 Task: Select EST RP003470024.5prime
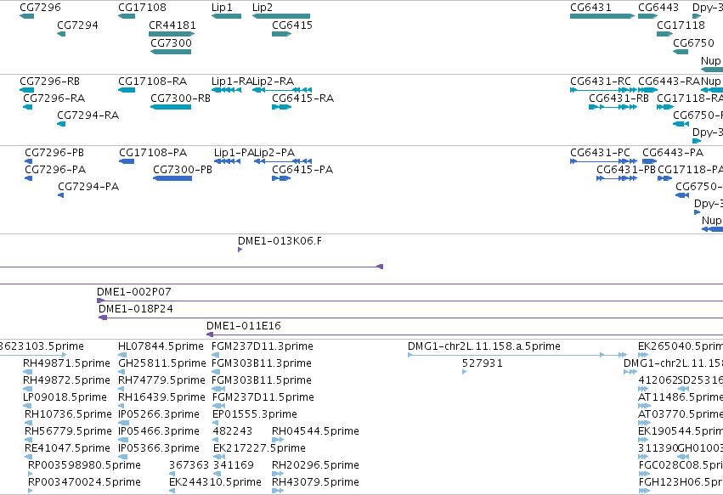tap(31, 491)
